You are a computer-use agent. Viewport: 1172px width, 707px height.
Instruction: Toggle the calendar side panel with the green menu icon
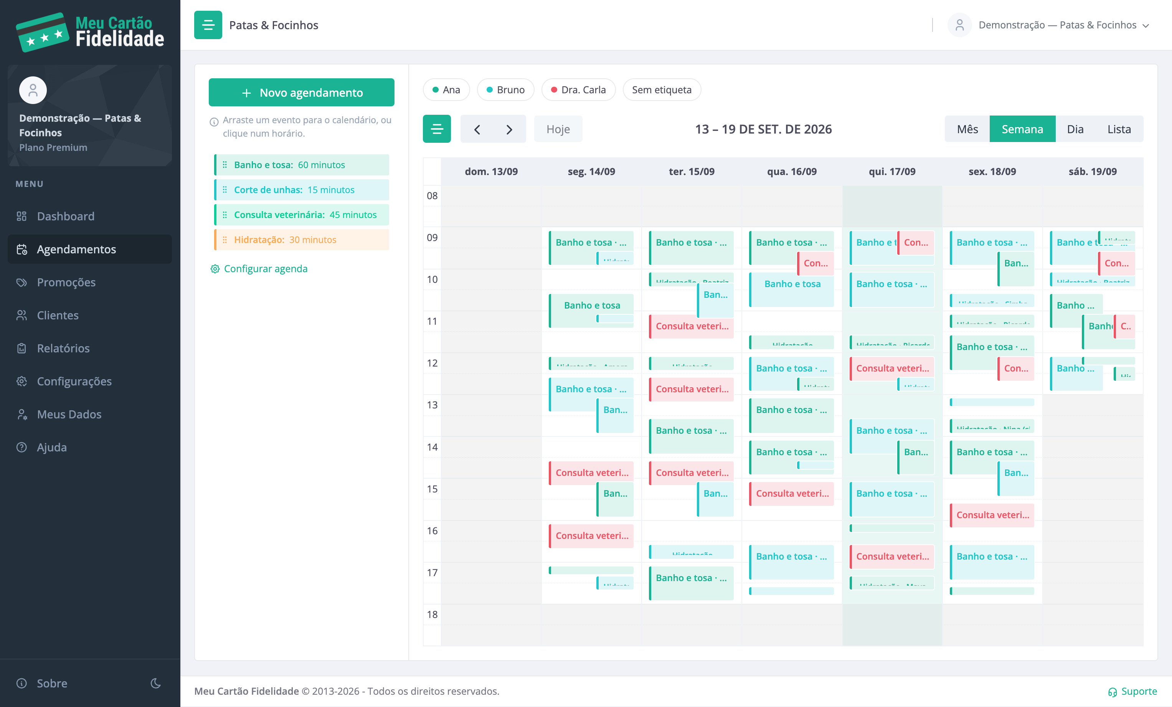click(x=437, y=129)
